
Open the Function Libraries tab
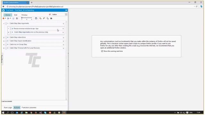click(x=29, y=108)
